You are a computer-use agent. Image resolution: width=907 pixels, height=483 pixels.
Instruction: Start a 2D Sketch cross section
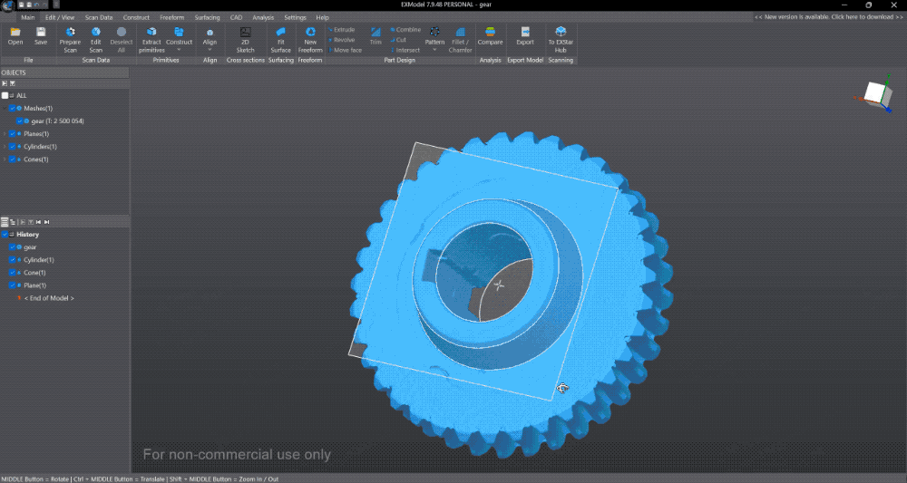(246, 39)
